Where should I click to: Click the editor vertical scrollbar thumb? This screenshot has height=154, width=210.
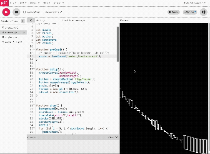(x=117, y=44)
